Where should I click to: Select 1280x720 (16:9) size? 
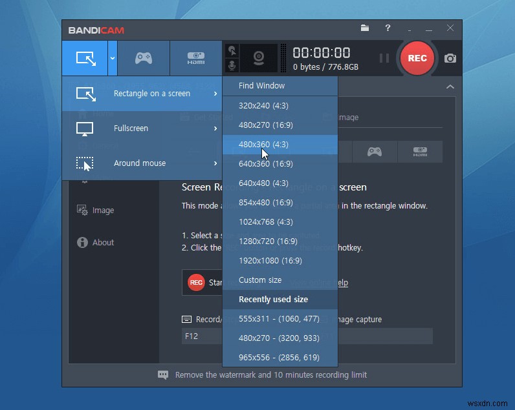pyautogui.click(x=280, y=241)
